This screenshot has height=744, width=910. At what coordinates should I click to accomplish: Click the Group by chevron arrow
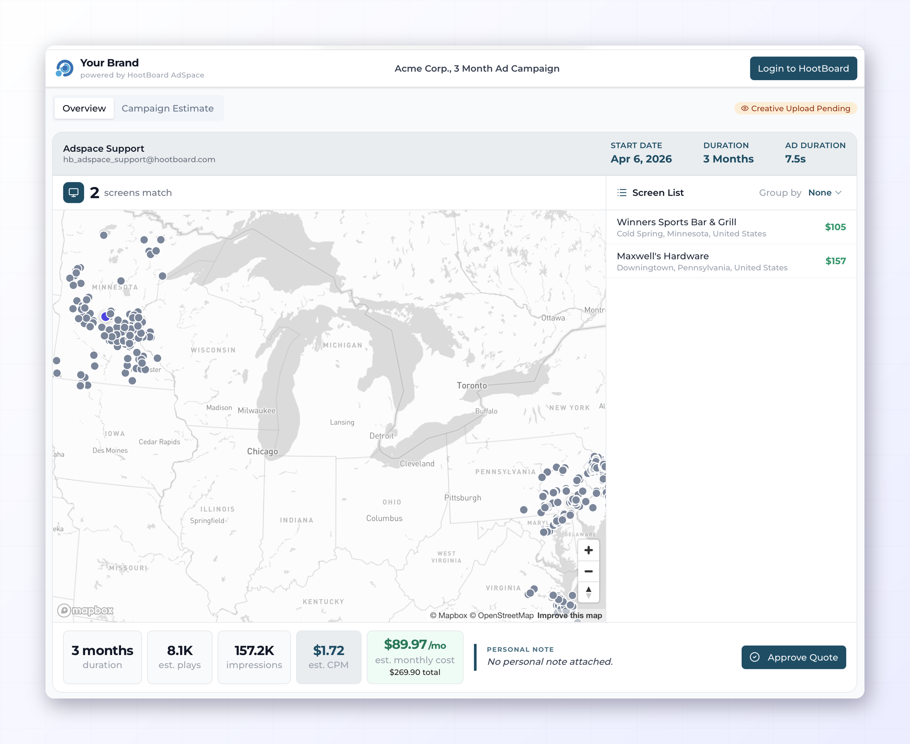pos(838,193)
